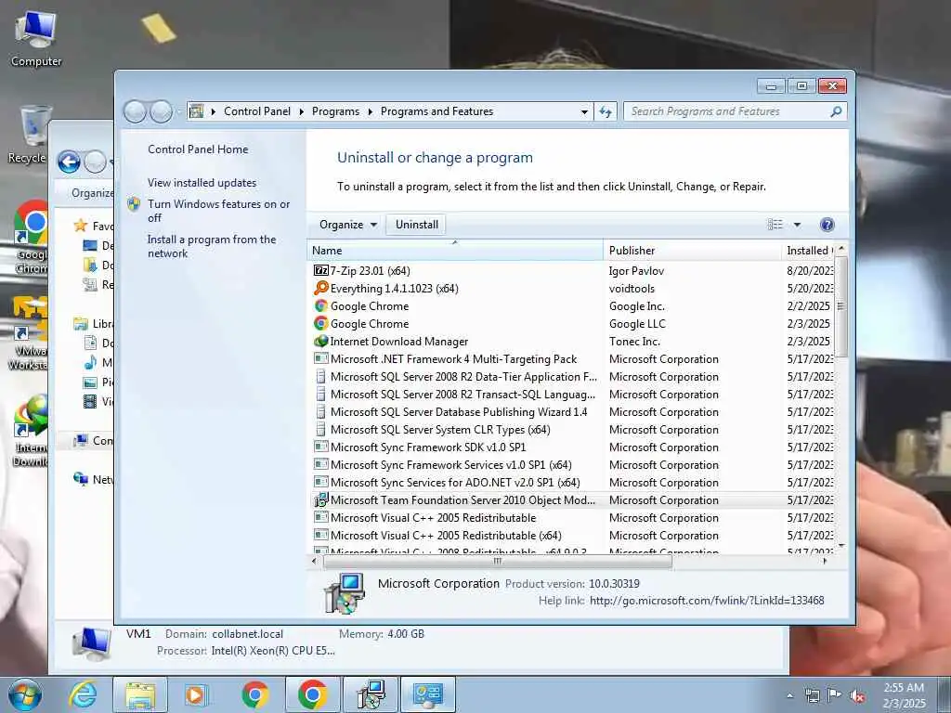
Task: Select Google Chrome by Google Inc. icon
Action: pos(320,305)
